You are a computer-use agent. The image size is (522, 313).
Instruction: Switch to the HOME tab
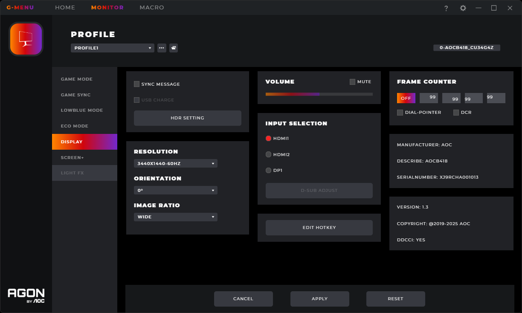tap(65, 8)
